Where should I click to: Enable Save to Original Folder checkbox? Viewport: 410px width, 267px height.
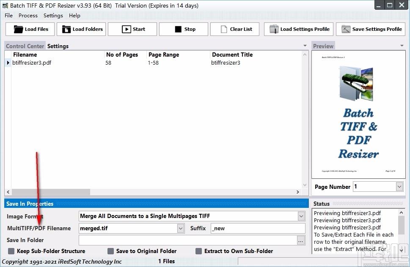coord(110,251)
